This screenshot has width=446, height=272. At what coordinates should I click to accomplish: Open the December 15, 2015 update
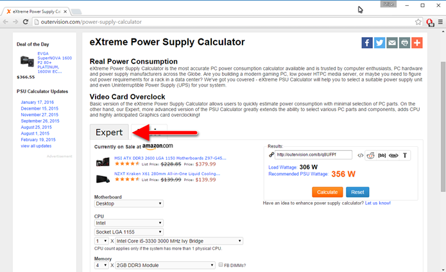pos(40,108)
